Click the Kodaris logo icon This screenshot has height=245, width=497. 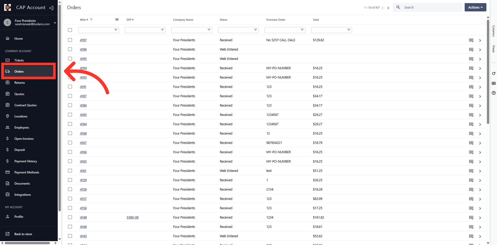[8, 8]
